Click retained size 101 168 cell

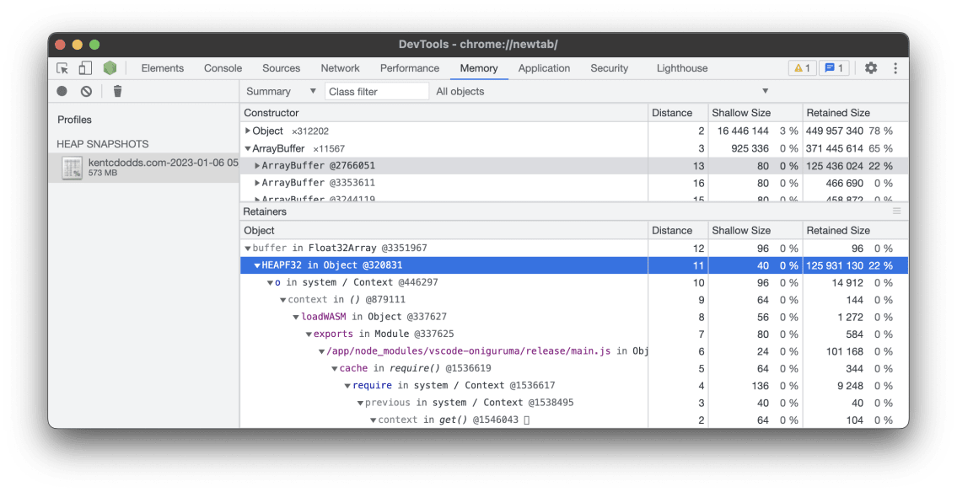coord(845,351)
